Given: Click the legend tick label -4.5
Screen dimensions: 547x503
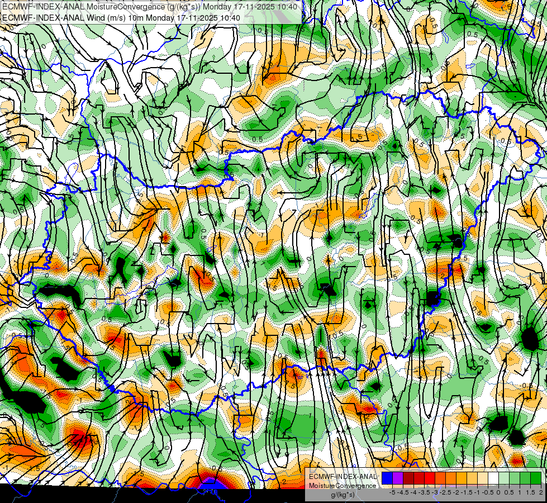Looking at the screenshot, I should [403, 492].
